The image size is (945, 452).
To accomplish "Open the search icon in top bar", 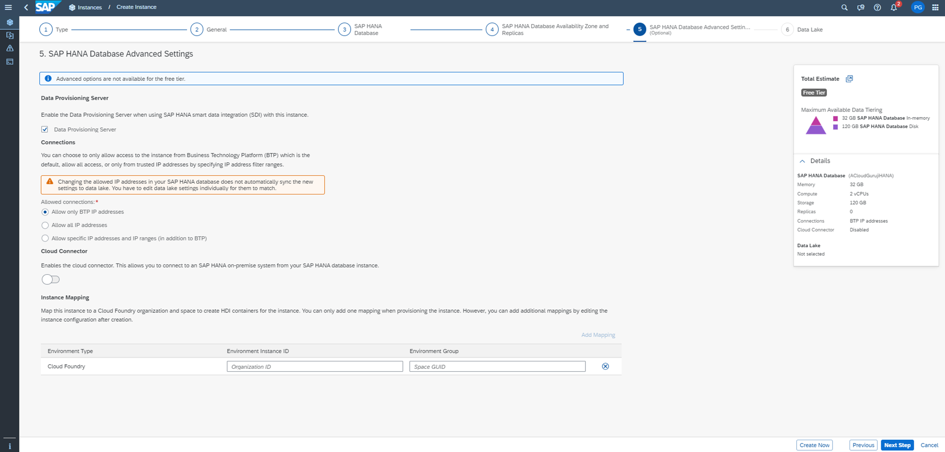I will pos(844,8).
